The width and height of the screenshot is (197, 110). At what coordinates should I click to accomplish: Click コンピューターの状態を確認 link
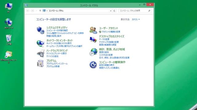(x=57, y=31)
